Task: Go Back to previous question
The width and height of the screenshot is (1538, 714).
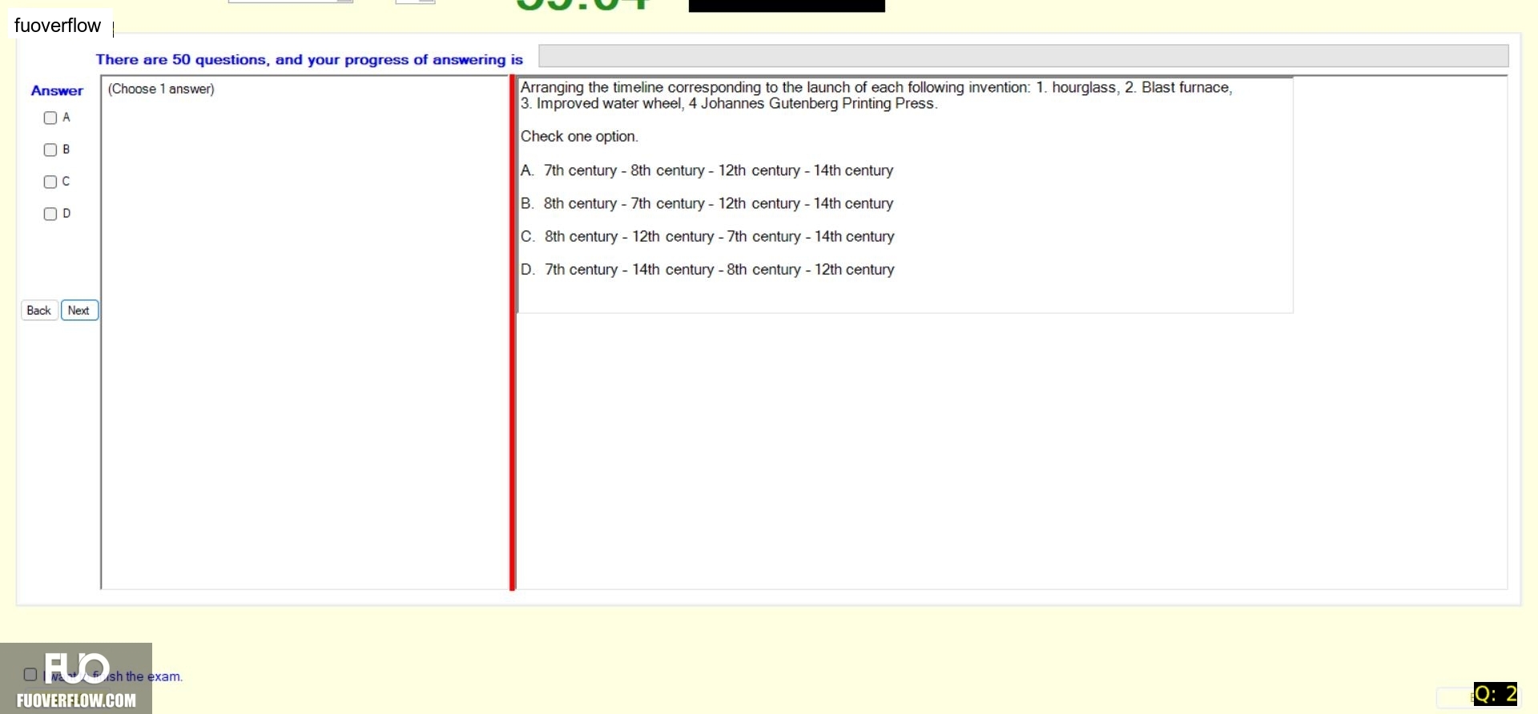Action: coord(38,311)
